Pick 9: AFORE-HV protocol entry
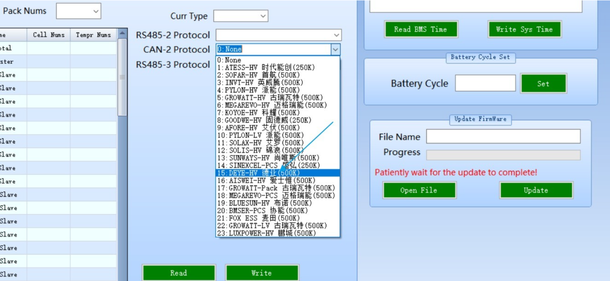This screenshot has height=281, width=610. pyautogui.click(x=278, y=128)
